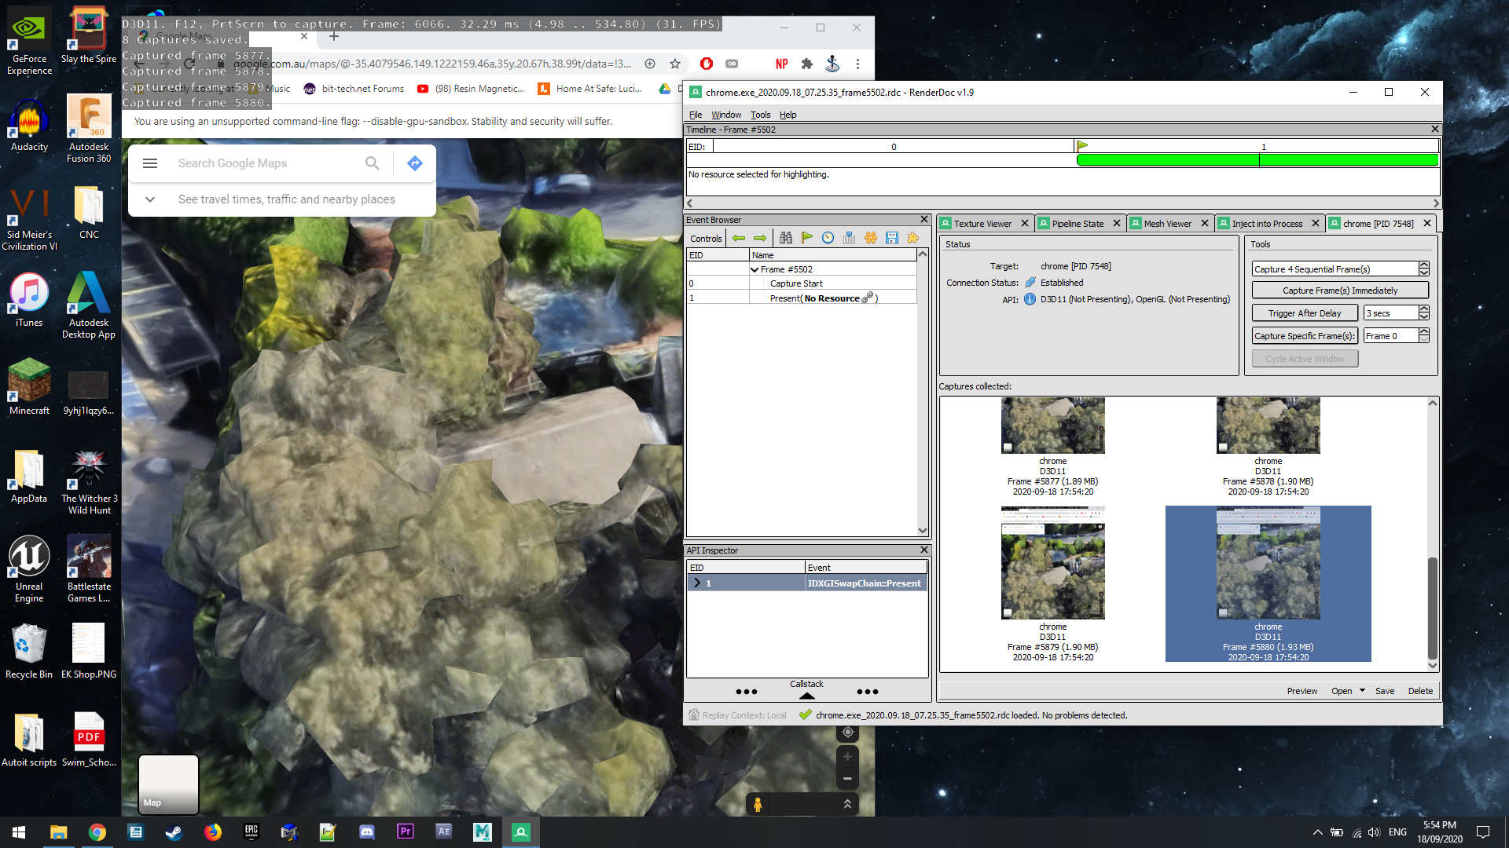
Task: Click the Google Maps directions icon
Action: coord(415,163)
